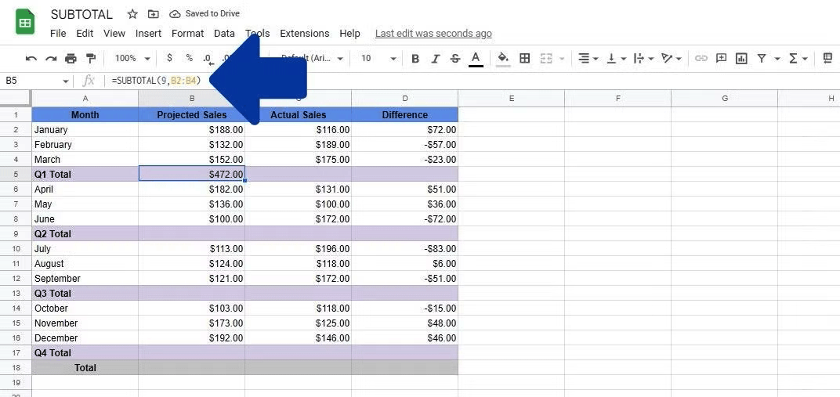Click the Undo arrow icon

(31, 58)
